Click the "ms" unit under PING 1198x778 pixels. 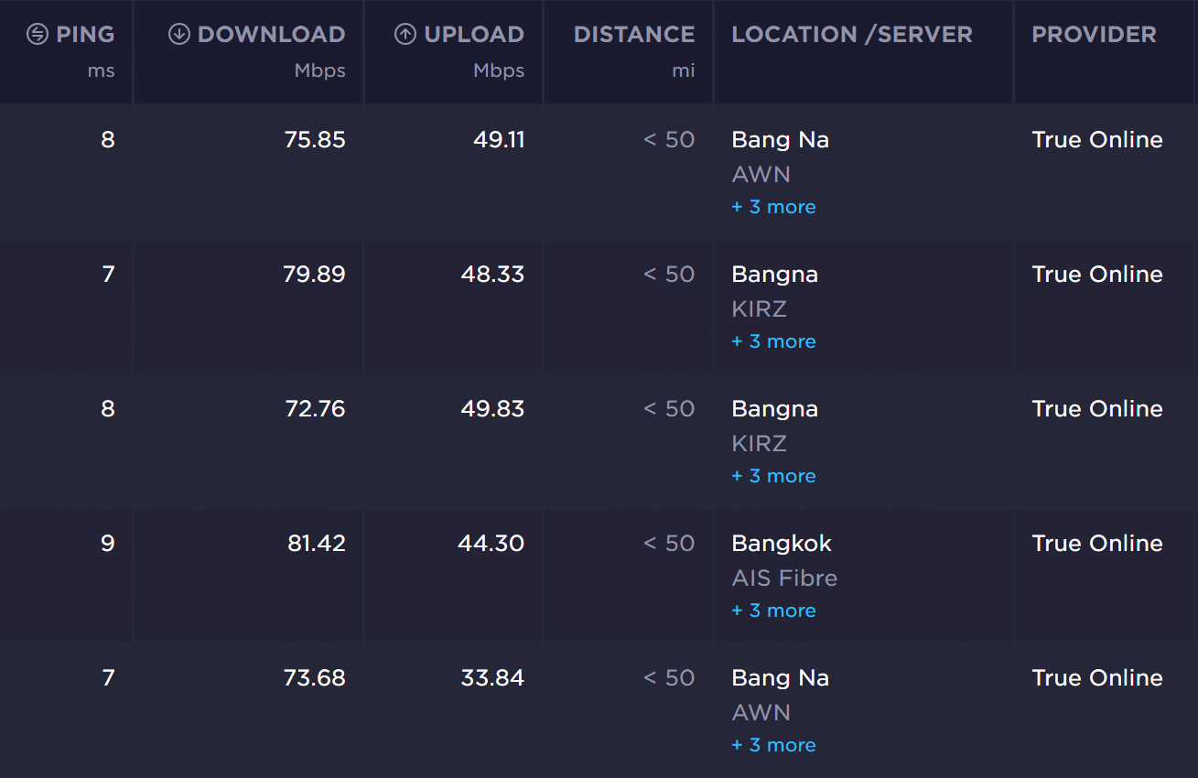coord(101,71)
